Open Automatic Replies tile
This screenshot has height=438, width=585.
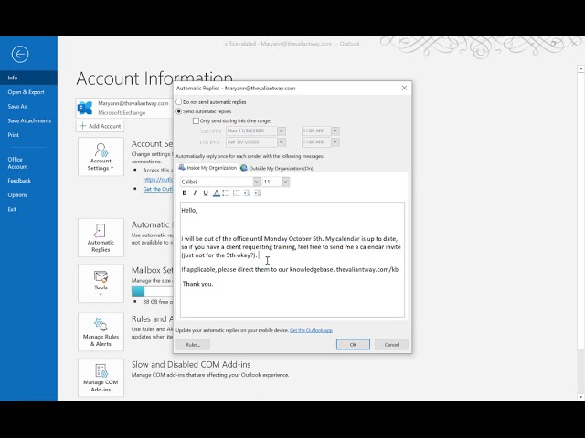(101, 237)
